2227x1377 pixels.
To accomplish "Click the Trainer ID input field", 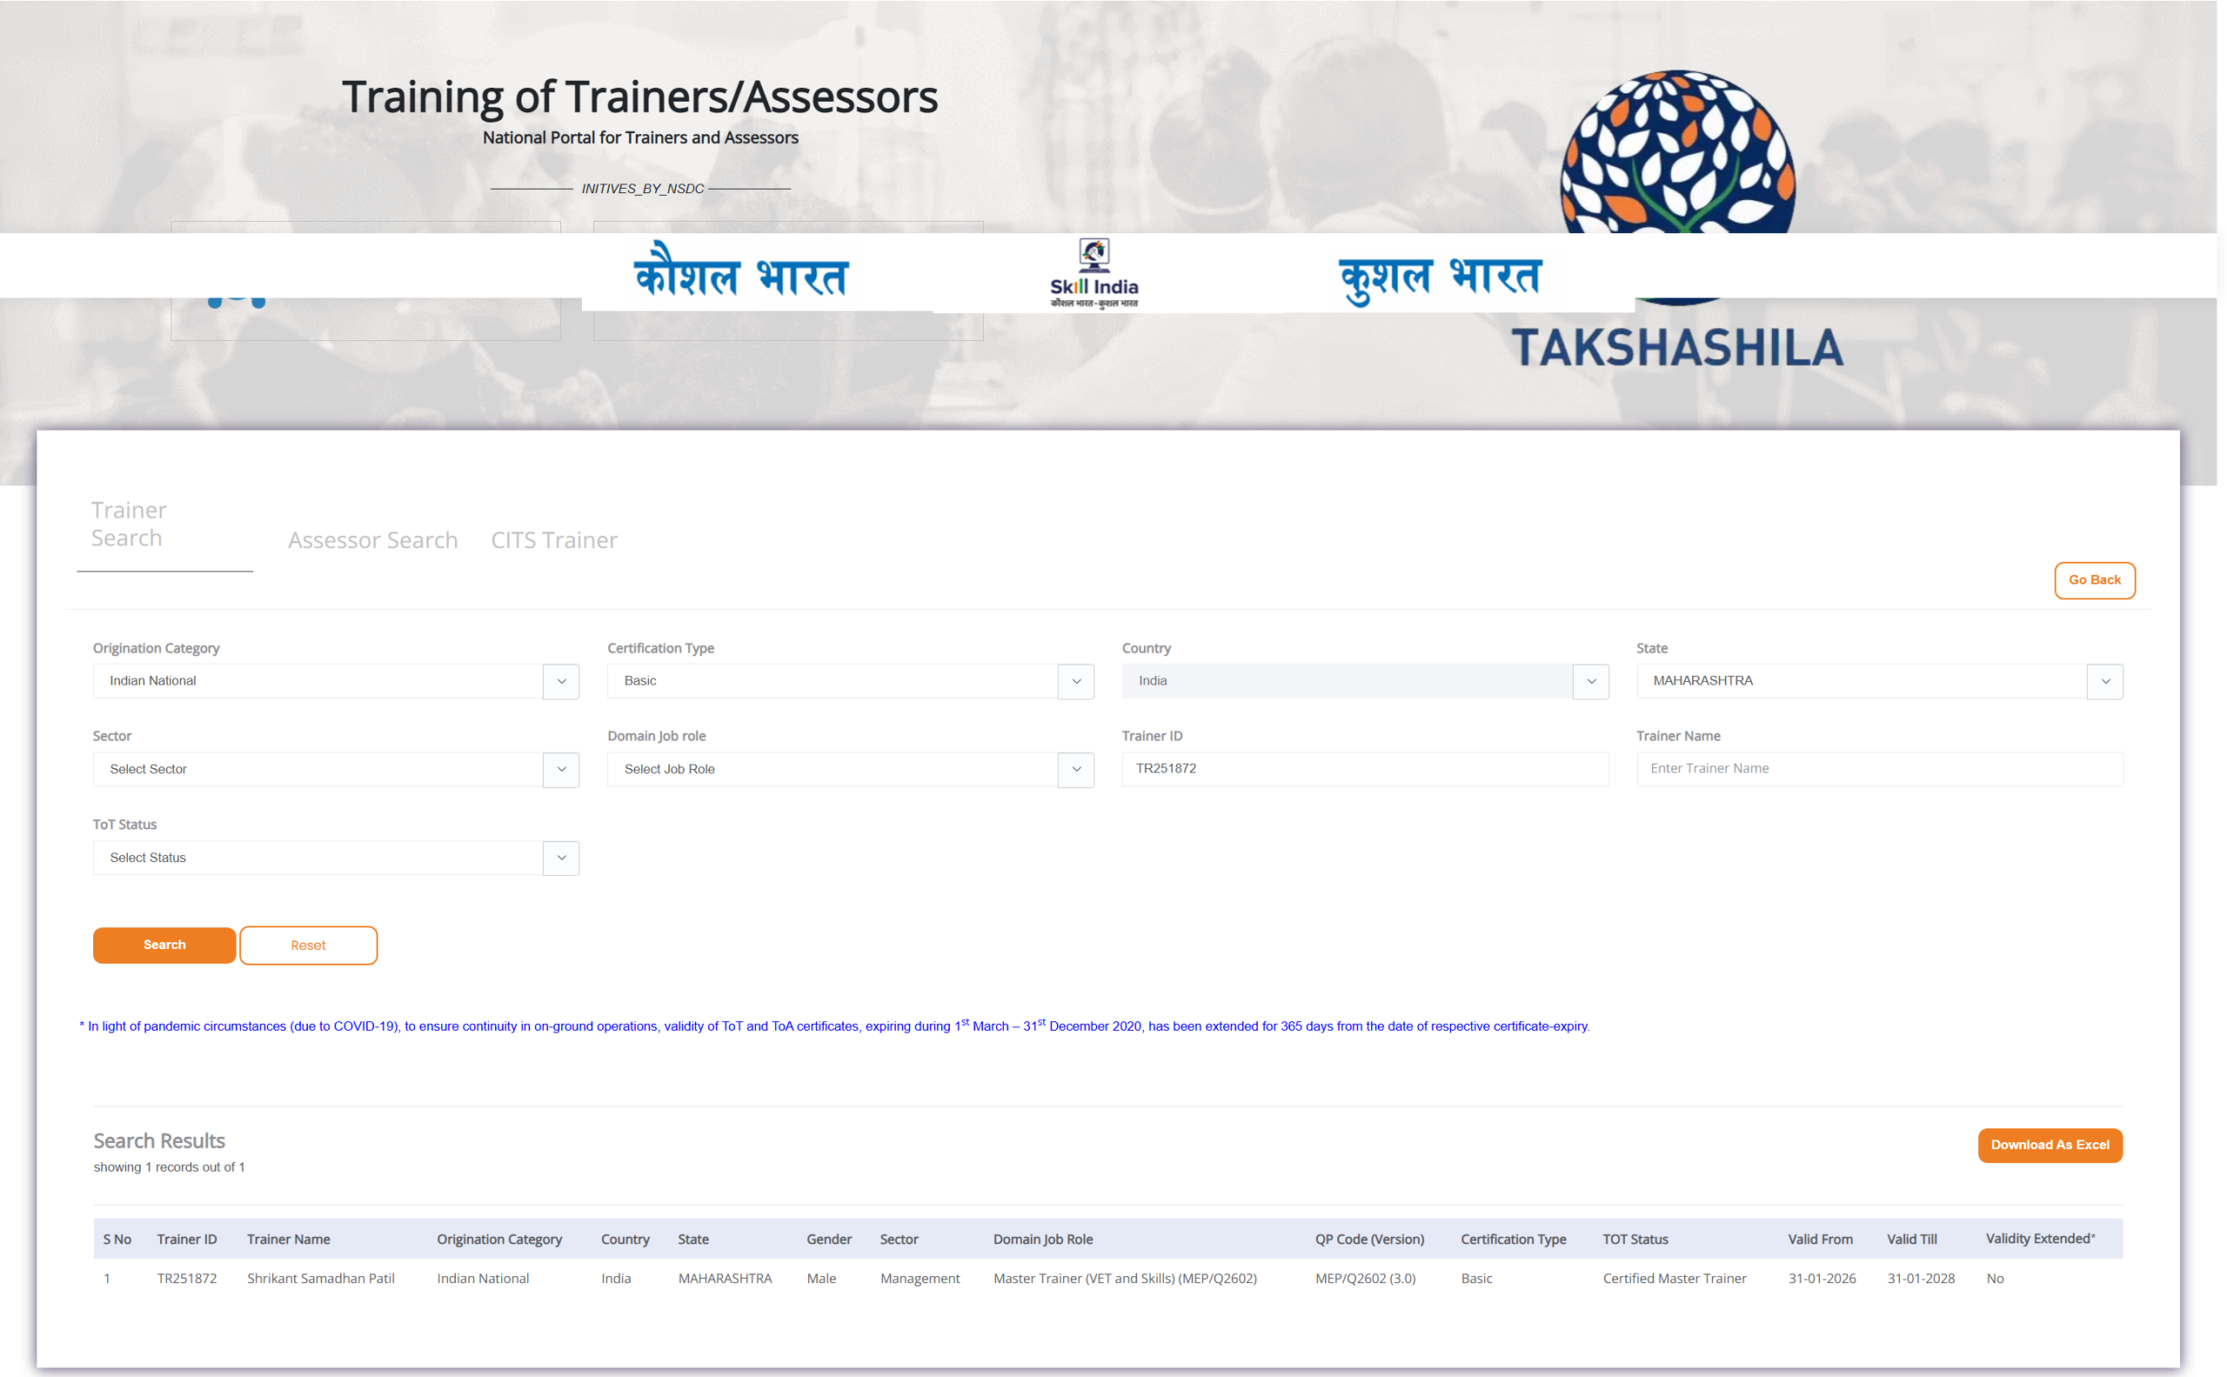I will coord(1364,769).
